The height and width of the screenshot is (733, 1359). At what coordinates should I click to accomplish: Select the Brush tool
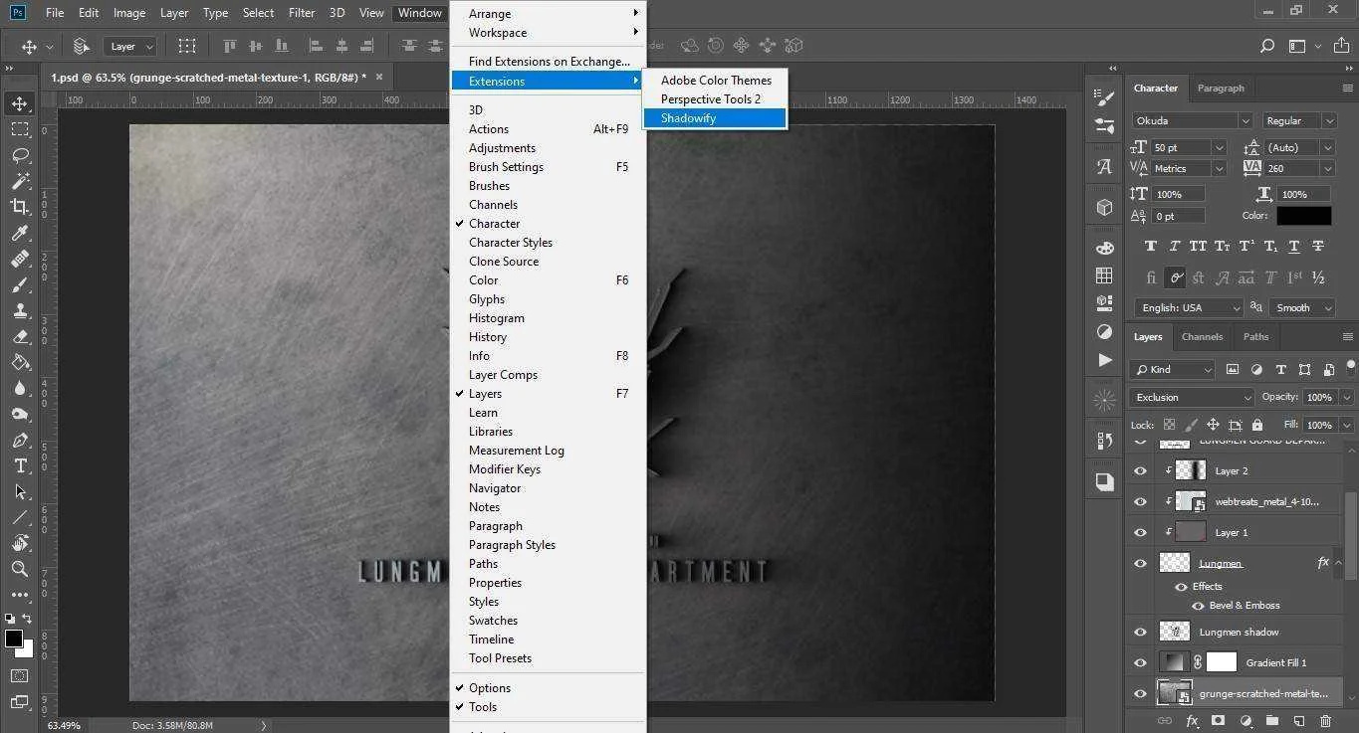(x=20, y=284)
